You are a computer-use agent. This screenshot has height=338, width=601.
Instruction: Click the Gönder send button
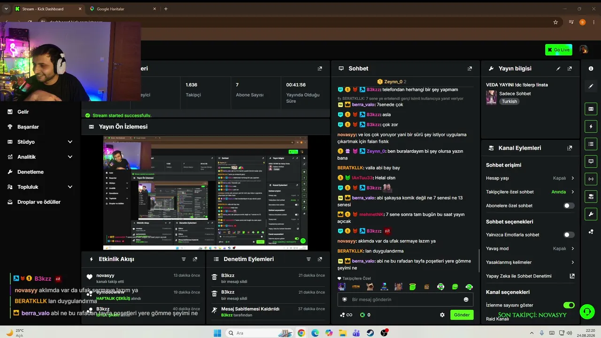coord(462,315)
